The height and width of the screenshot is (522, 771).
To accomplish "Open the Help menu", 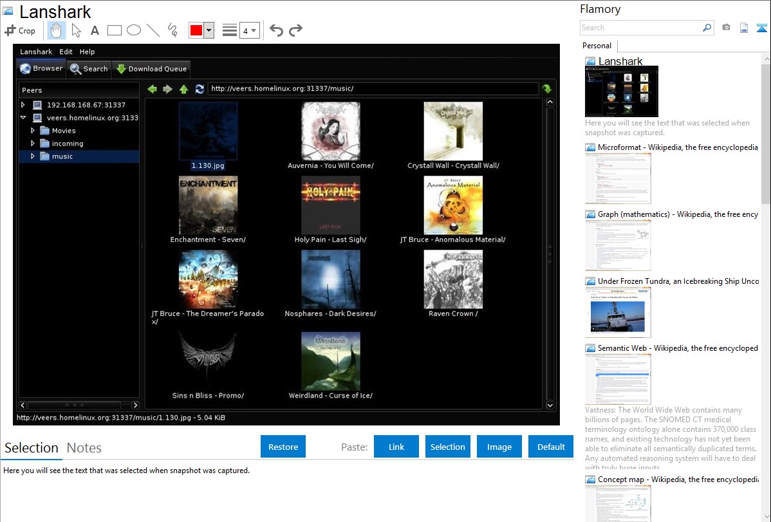I will [87, 51].
